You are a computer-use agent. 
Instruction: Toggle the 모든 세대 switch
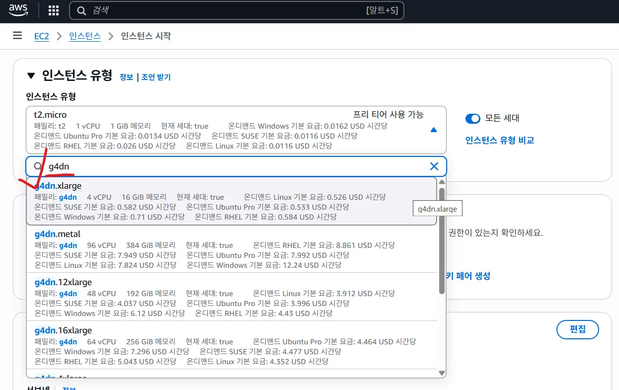tap(473, 118)
